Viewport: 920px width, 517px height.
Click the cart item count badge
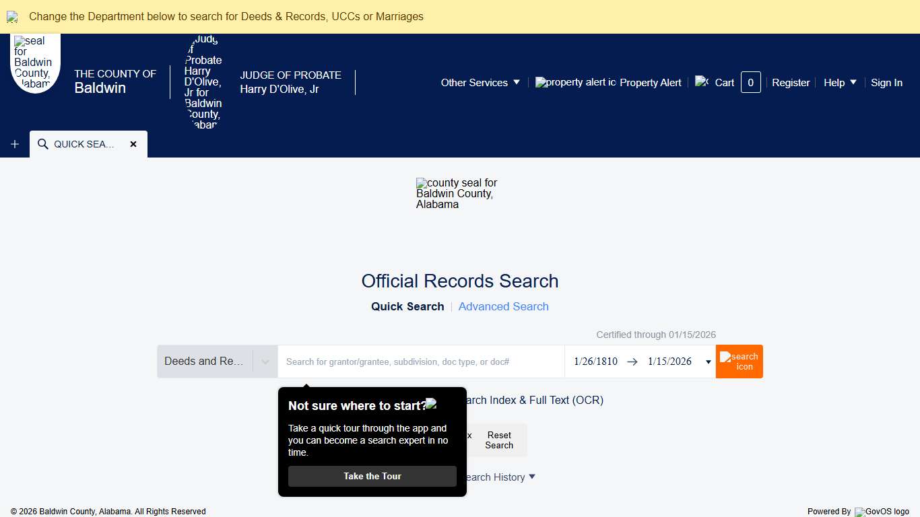click(750, 82)
